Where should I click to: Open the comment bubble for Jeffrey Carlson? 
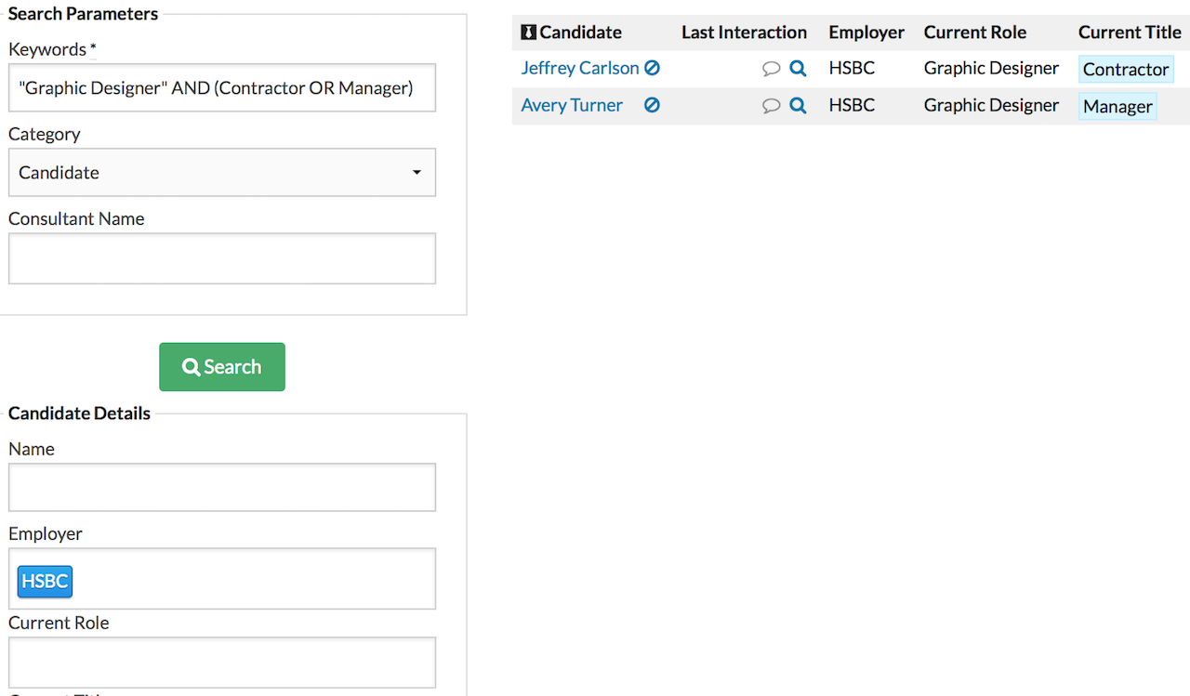[771, 69]
